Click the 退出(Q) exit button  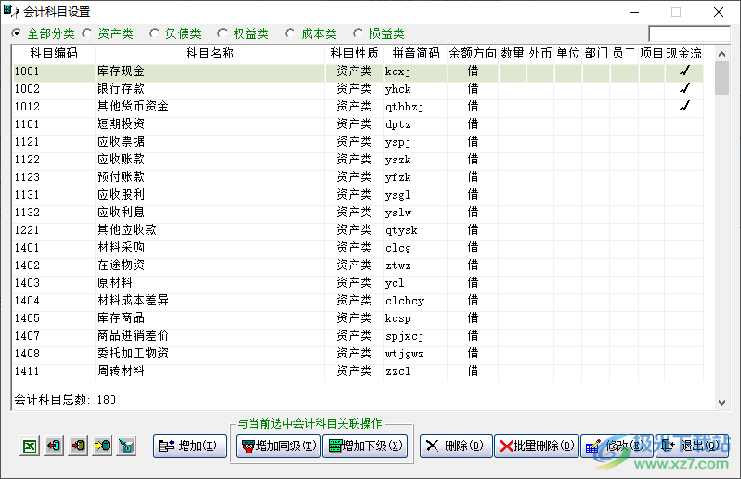click(692, 446)
